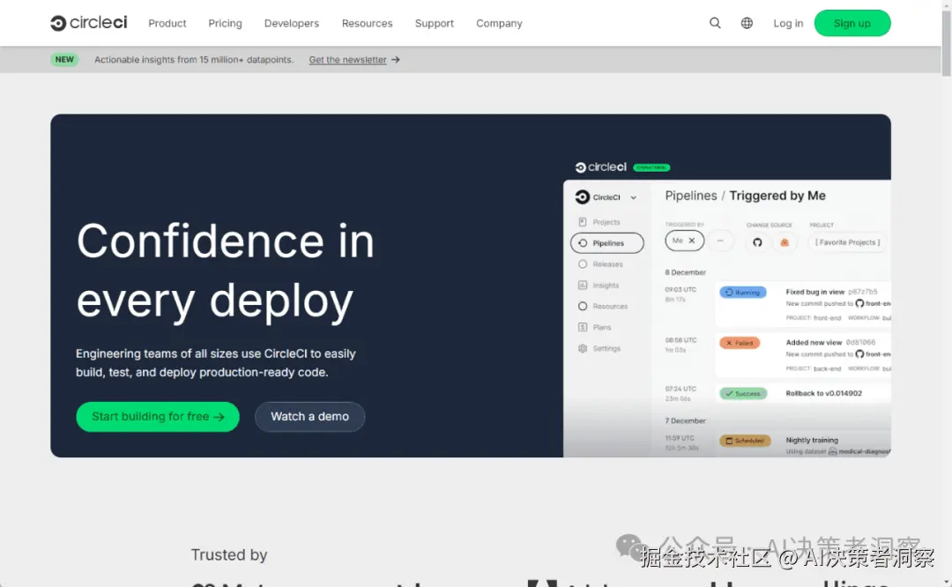
Task: Click the Projects sidebar icon in preview
Action: (x=583, y=222)
